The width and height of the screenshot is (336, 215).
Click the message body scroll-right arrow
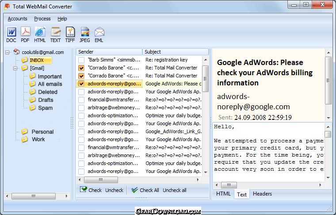(x=321, y=185)
